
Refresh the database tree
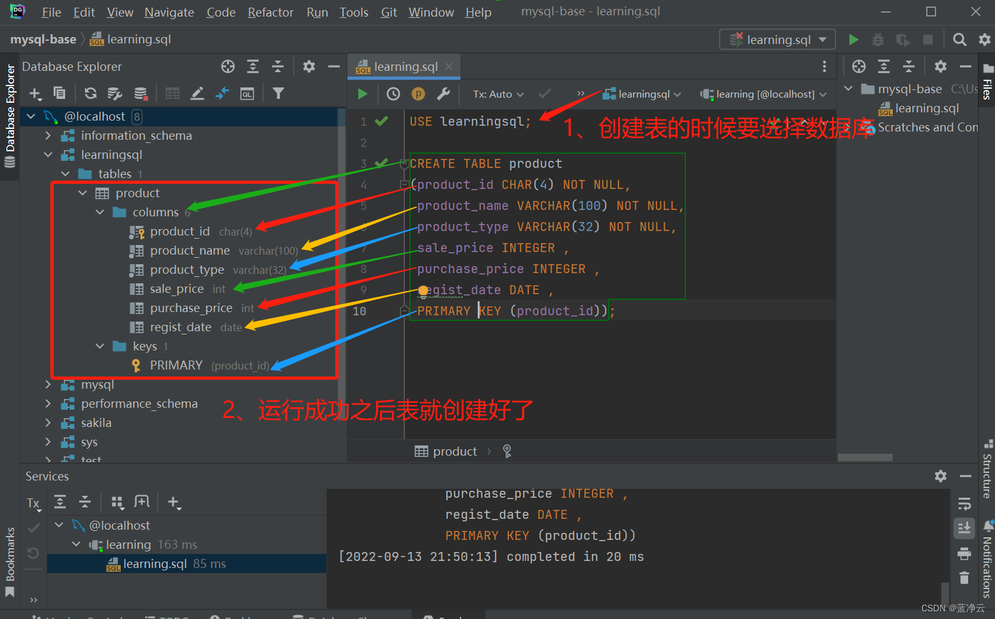click(91, 93)
